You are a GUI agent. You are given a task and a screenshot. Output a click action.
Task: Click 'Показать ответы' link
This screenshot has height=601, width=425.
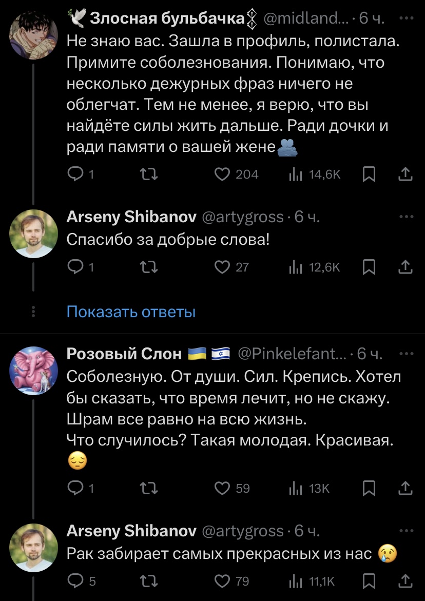point(131,312)
